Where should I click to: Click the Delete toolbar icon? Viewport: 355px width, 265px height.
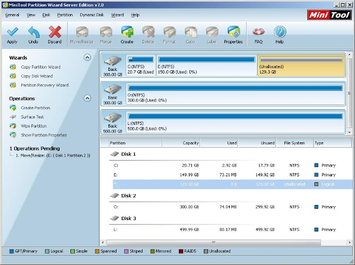point(149,32)
